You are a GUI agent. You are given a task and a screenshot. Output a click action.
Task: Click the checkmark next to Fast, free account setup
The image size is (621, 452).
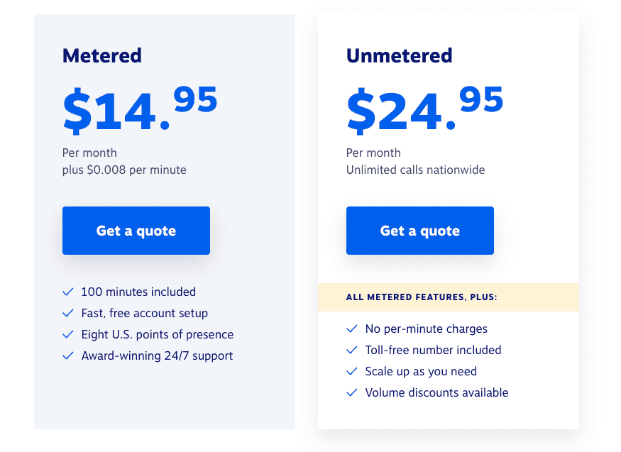pos(68,313)
